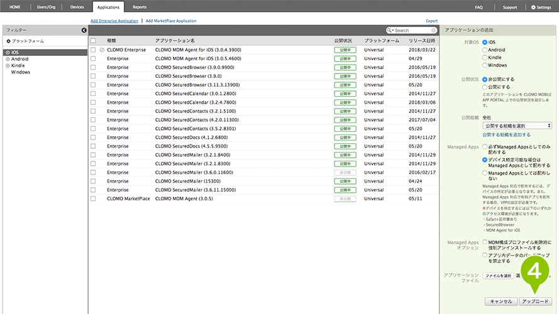This screenshot has height=314, width=559.
Task: Click CLOMO SecuredMailer (15300) app name
Action: point(188,181)
